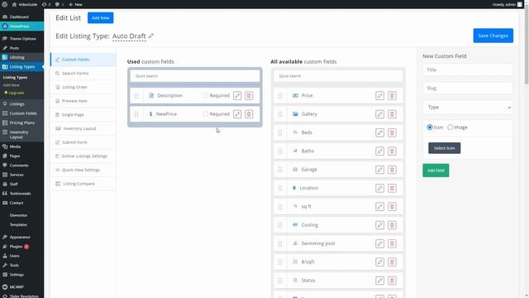This screenshot has height=298, width=529.
Task: Focus the Title input field
Action: tap(468, 70)
